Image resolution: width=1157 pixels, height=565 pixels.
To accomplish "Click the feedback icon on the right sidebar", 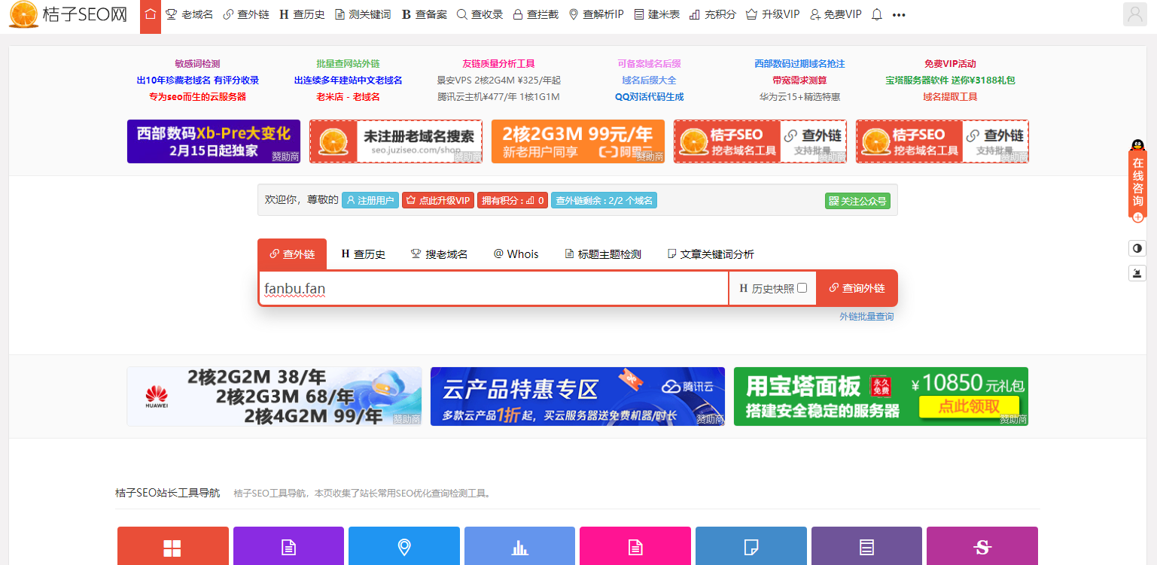I will tap(1137, 273).
